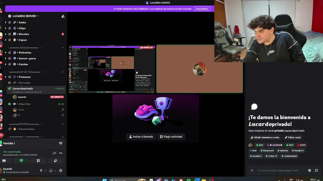Select the VIP role chip

301,145
